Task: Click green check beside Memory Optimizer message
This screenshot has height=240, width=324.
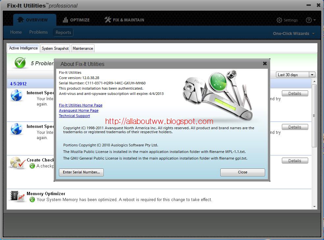Action: pyautogui.click(x=32, y=200)
